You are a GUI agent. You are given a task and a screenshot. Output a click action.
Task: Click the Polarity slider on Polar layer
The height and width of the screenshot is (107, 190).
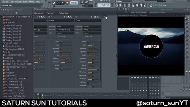tap(93, 69)
